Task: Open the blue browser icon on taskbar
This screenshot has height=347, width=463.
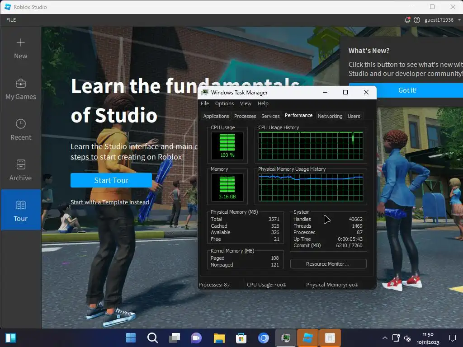Action: [263, 338]
